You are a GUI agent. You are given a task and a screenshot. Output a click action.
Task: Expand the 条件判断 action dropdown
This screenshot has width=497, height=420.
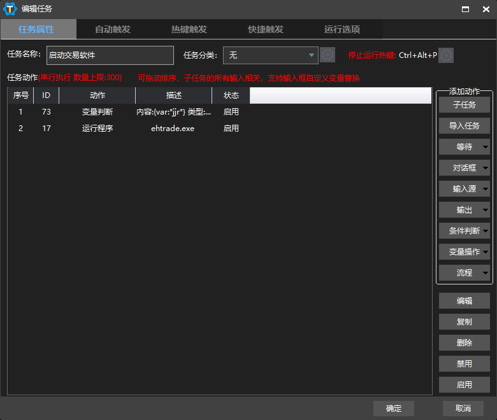(x=486, y=231)
